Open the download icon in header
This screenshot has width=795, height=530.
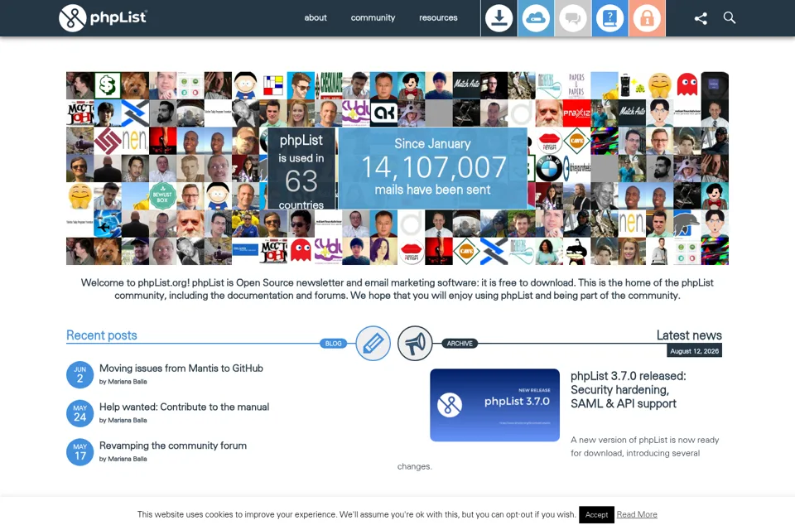(x=499, y=18)
